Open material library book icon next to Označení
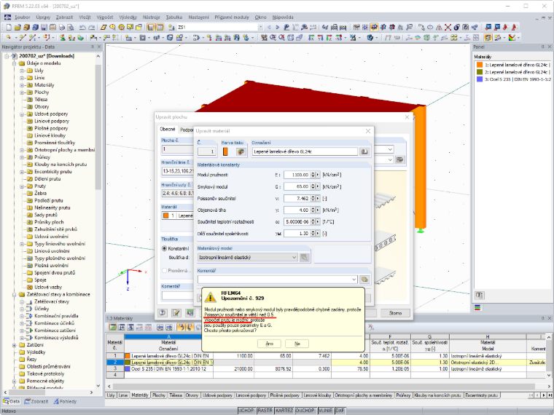Screen dimensions: 554x415 pyautogui.click(x=364, y=151)
